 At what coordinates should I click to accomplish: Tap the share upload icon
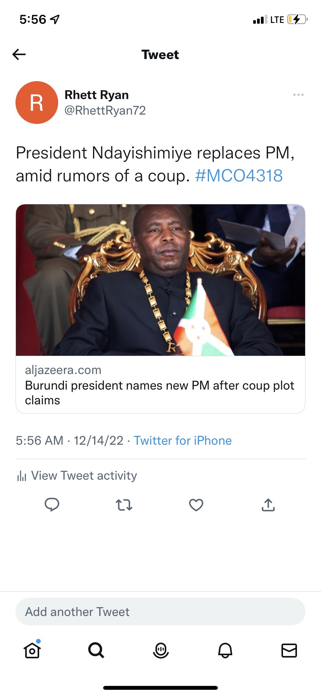(x=268, y=505)
